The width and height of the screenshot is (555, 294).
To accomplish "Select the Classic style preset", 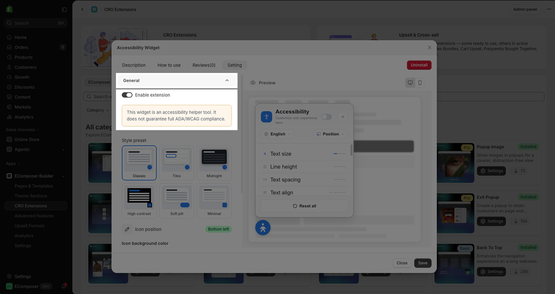I will [139, 163].
